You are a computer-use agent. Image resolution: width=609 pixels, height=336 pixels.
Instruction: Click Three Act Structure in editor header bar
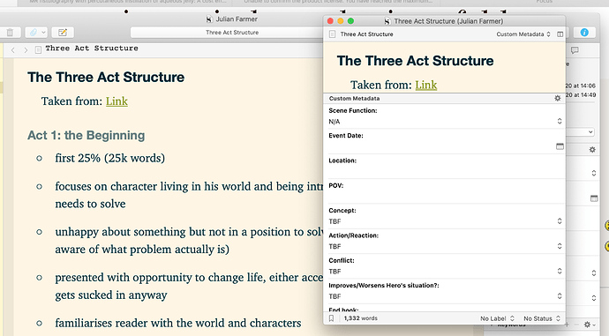point(92,49)
